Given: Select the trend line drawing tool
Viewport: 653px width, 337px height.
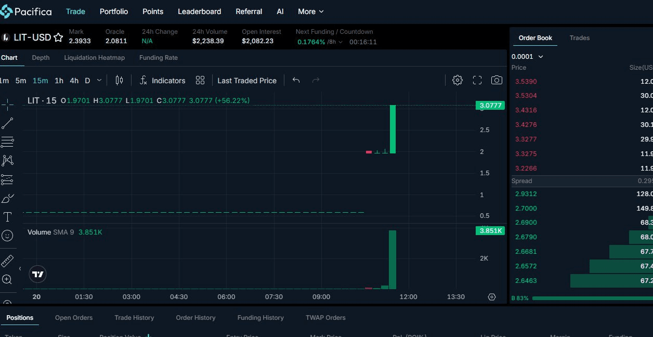Looking at the screenshot, I should coord(7,123).
